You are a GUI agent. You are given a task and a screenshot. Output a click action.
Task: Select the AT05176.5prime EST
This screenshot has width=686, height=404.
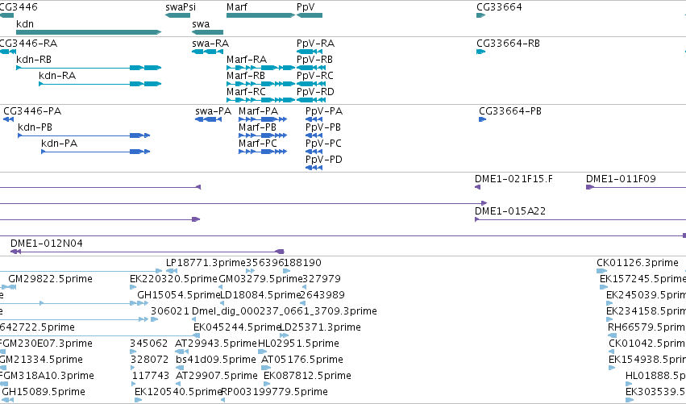click(x=266, y=368)
